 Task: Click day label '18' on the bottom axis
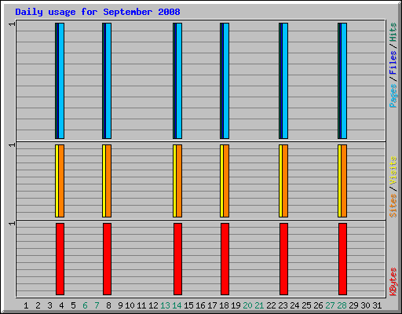coord(224,305)
